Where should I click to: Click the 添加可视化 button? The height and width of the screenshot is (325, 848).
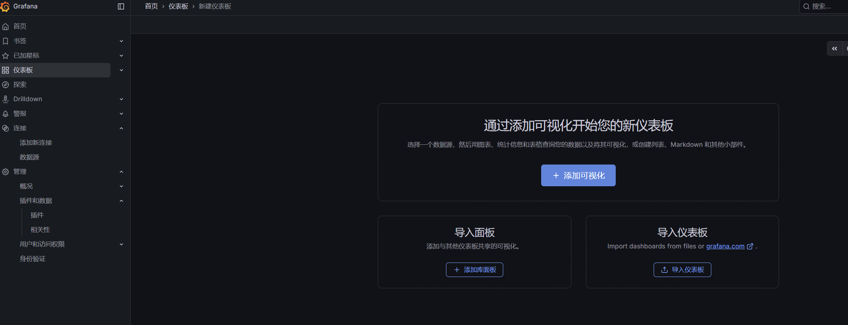pos(578,175)
